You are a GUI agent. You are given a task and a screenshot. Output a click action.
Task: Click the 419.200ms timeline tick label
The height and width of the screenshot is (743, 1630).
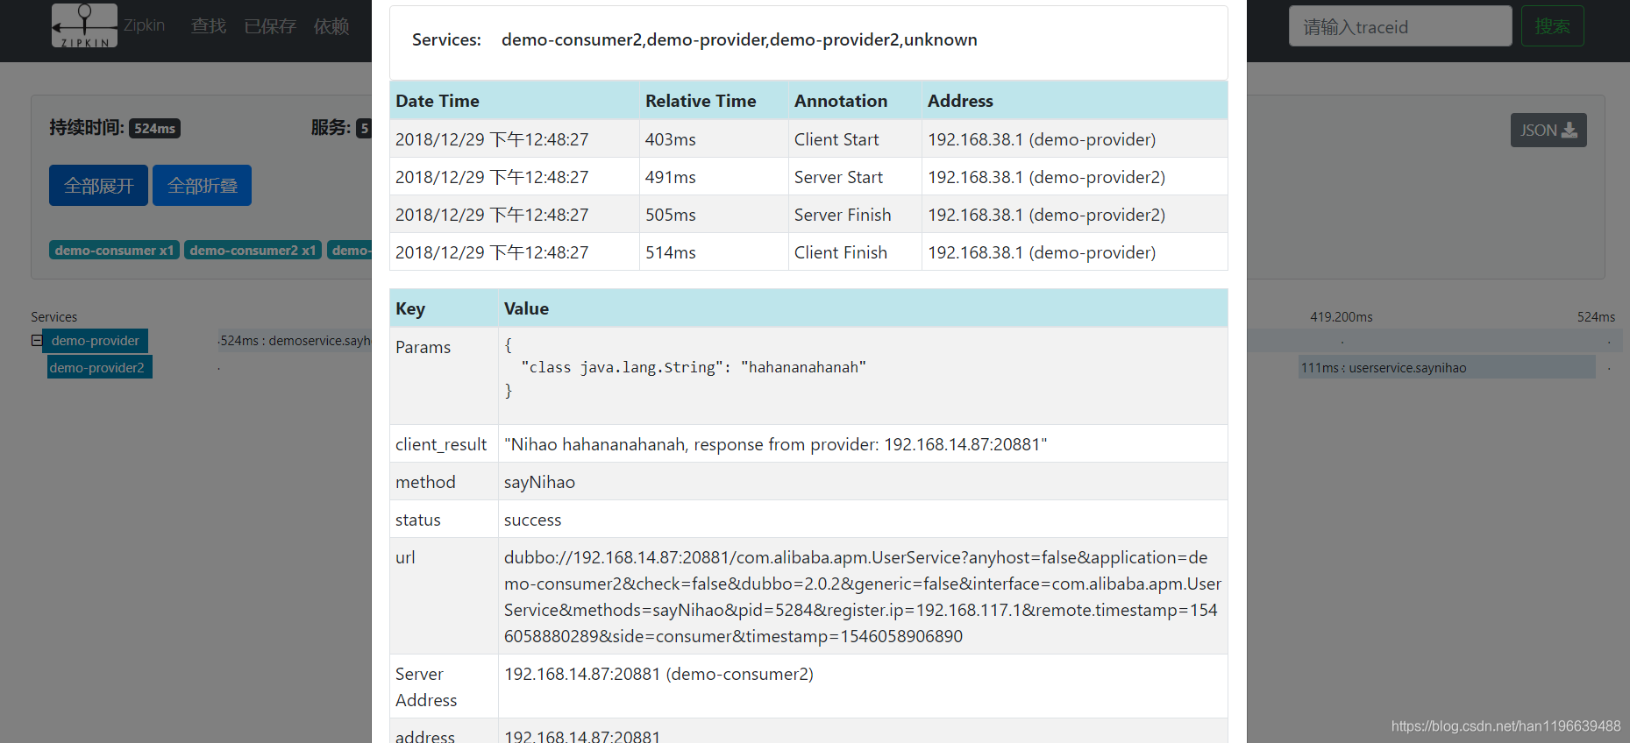1342,317
